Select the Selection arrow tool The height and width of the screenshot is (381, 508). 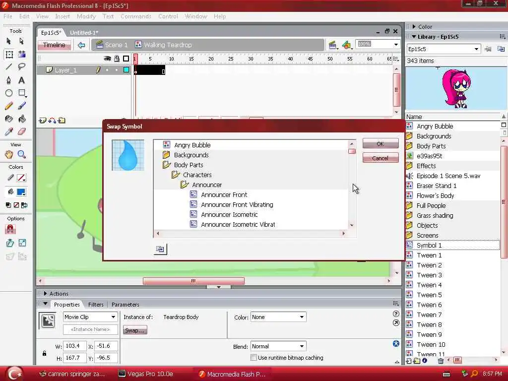point(9,41)
